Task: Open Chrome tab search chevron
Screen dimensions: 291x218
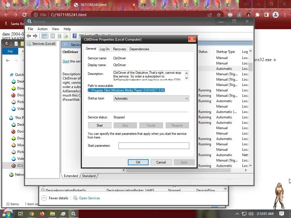Action: point(245,4)
